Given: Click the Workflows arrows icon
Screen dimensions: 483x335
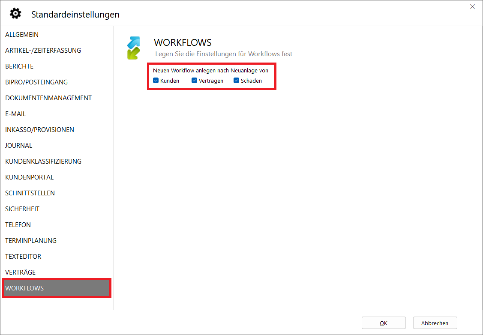Looking at the screenshot, I should (134, 48).
